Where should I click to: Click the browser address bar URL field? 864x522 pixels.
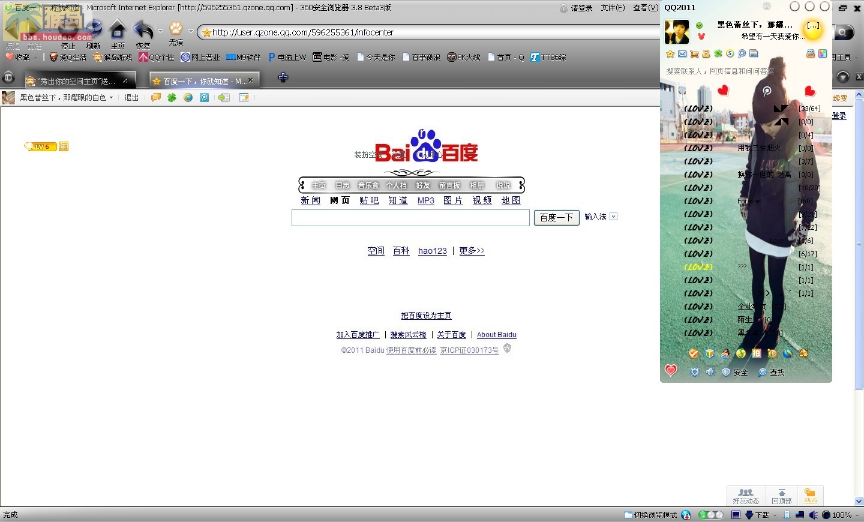[x=432, y=32]
